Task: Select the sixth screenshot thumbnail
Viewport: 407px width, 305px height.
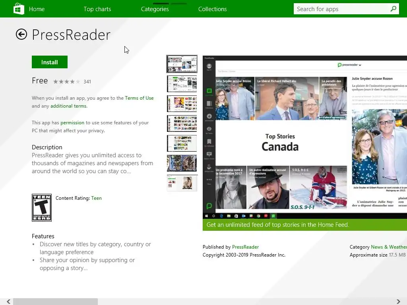Action: tap(182, 163)
